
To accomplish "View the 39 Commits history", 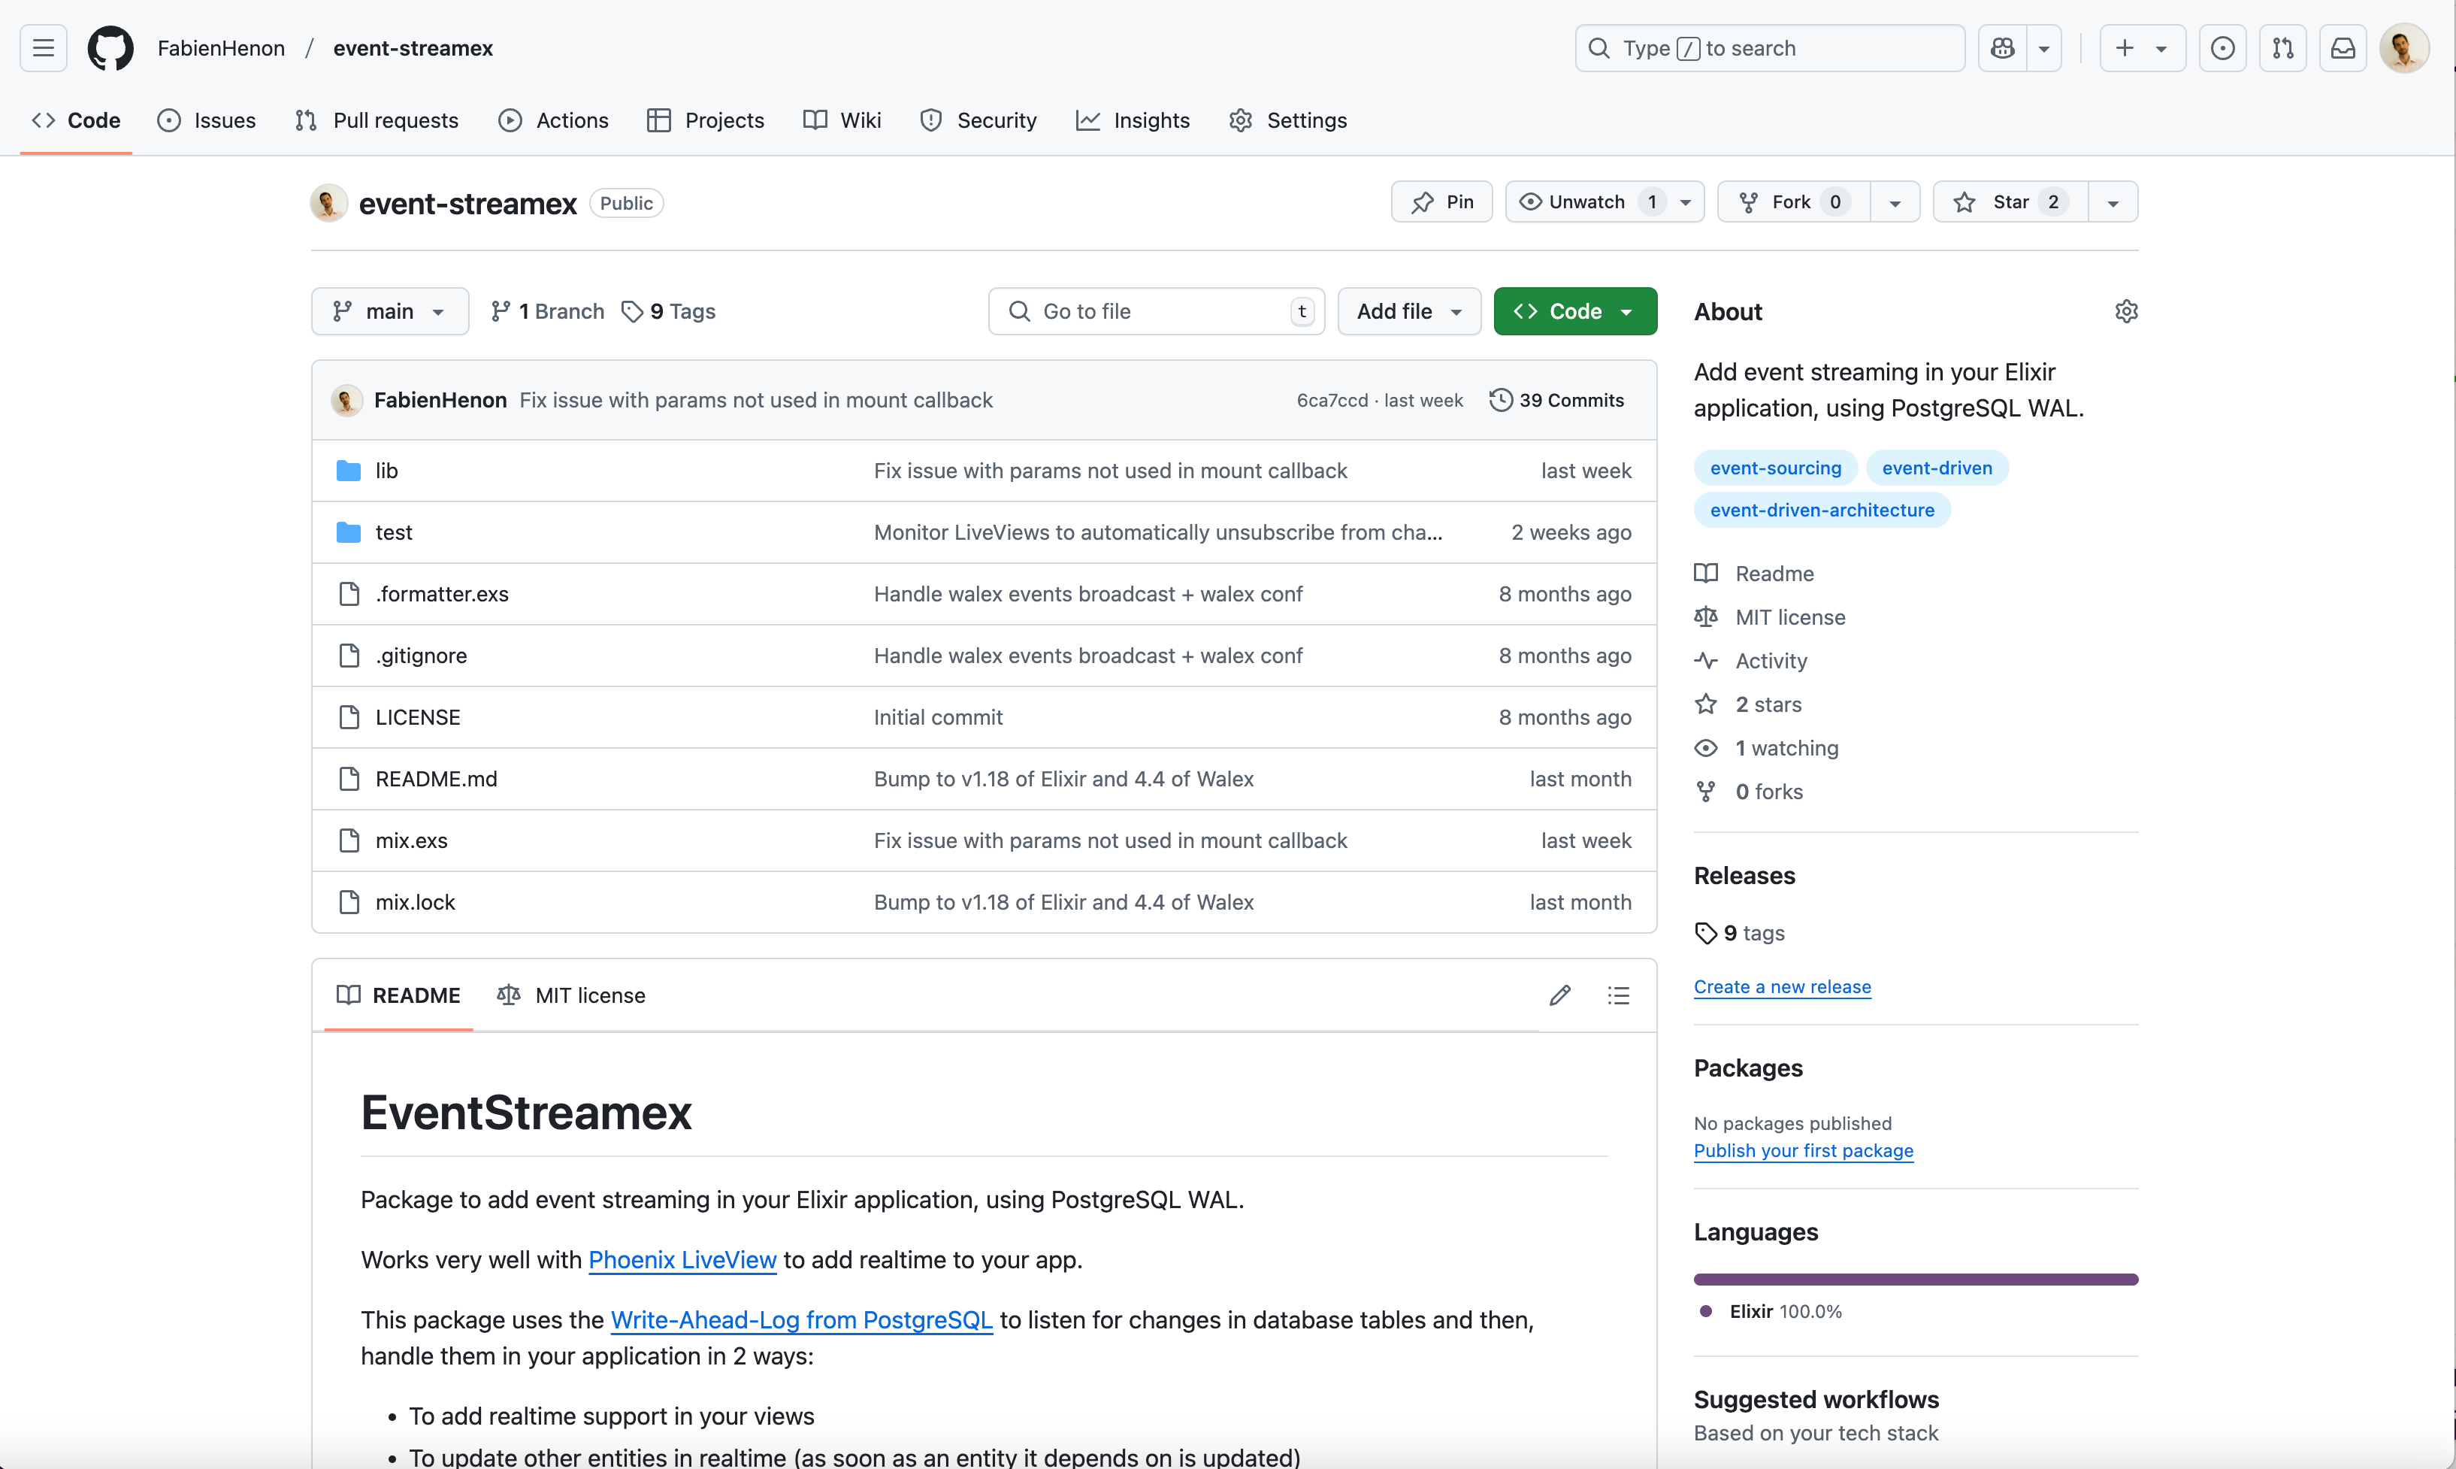I will coord(1556,400).
